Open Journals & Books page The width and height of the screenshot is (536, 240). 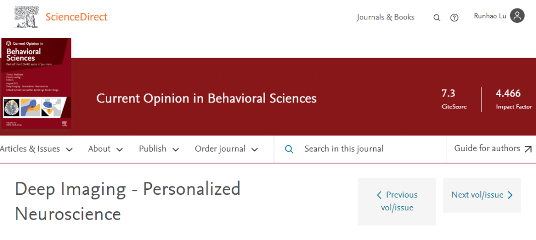(385, 17)
